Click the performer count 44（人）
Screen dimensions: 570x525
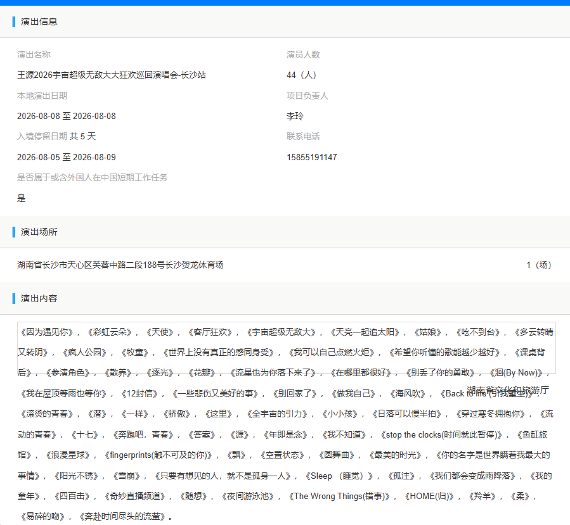click(301, 75)
